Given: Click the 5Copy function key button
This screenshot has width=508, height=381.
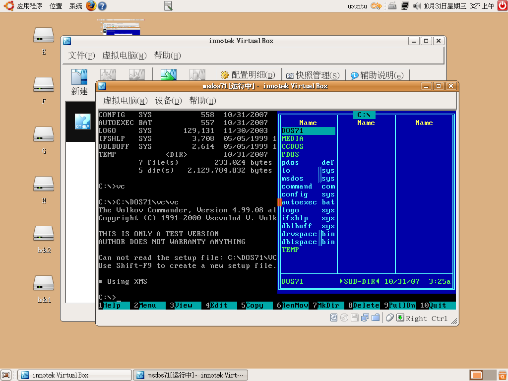Looking at the screenshot, I should 256,306.
